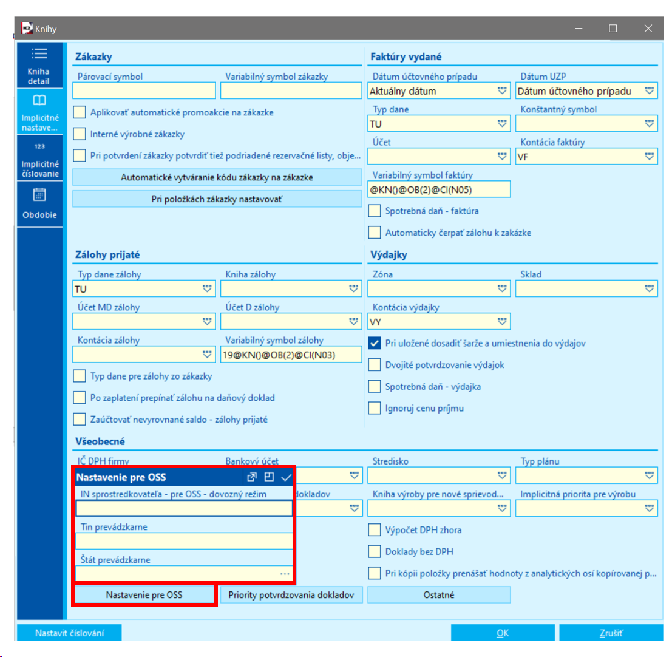Expand Typ dane dropdown under Faktúry vydané
This screenshot has height=657, width=672.
tap(502, 124)
